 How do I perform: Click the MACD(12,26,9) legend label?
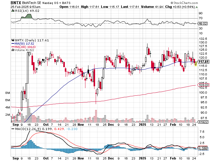[x=28, y=129]
